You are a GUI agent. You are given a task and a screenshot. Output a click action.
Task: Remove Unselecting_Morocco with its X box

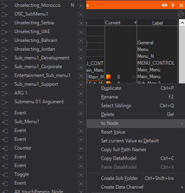pos(81,6)
